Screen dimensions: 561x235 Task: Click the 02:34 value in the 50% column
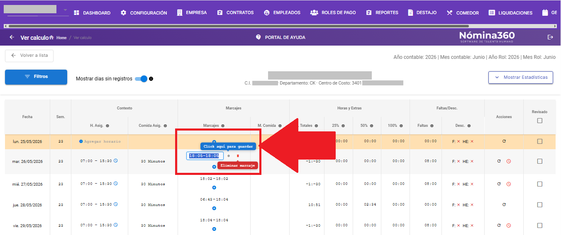[x=370, y=205]
